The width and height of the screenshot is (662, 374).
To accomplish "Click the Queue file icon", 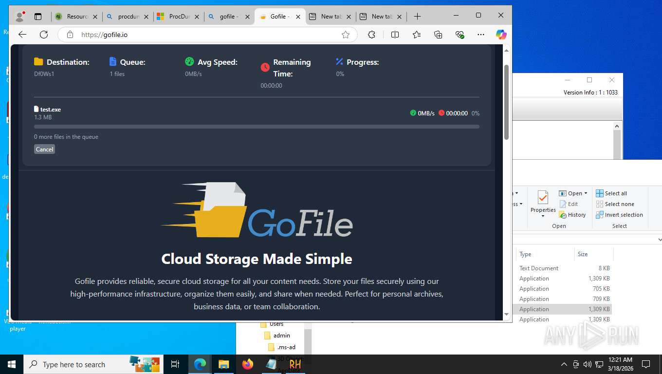I will click(x=113, y=61).
